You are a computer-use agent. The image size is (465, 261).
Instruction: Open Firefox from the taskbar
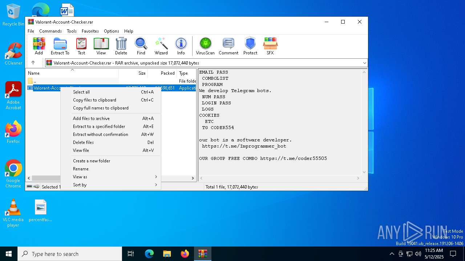point(185,254)
